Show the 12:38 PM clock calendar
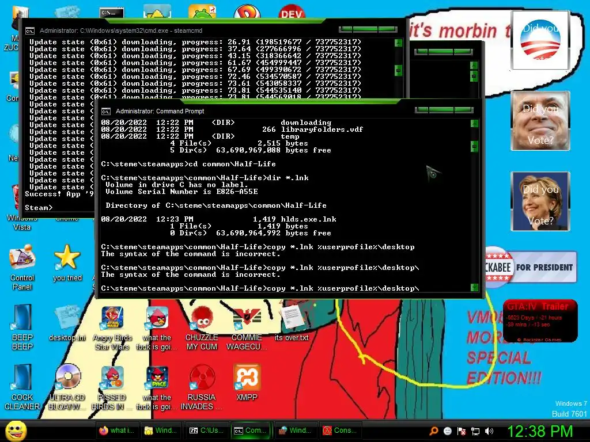The image size is (590, 442). (540, 431)
